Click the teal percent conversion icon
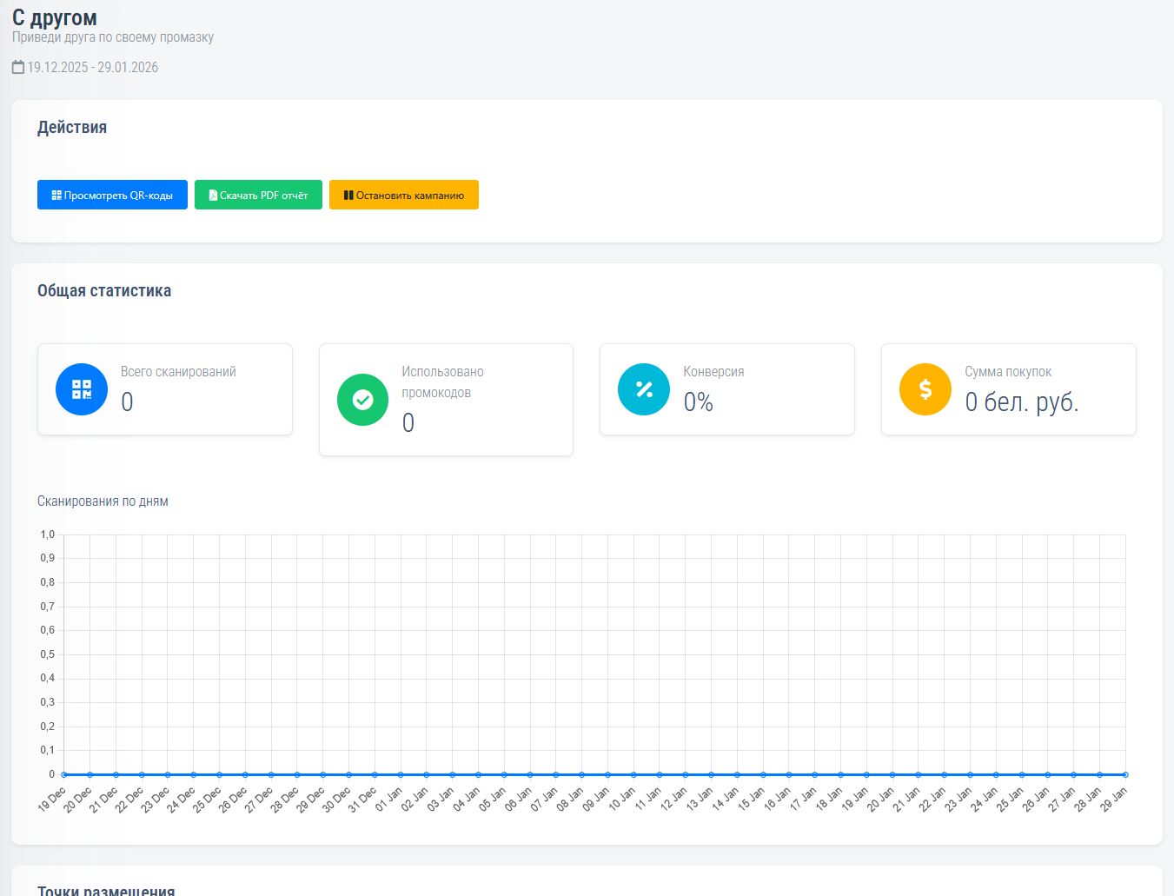The image size is (1174, 896). pos(644,389)
